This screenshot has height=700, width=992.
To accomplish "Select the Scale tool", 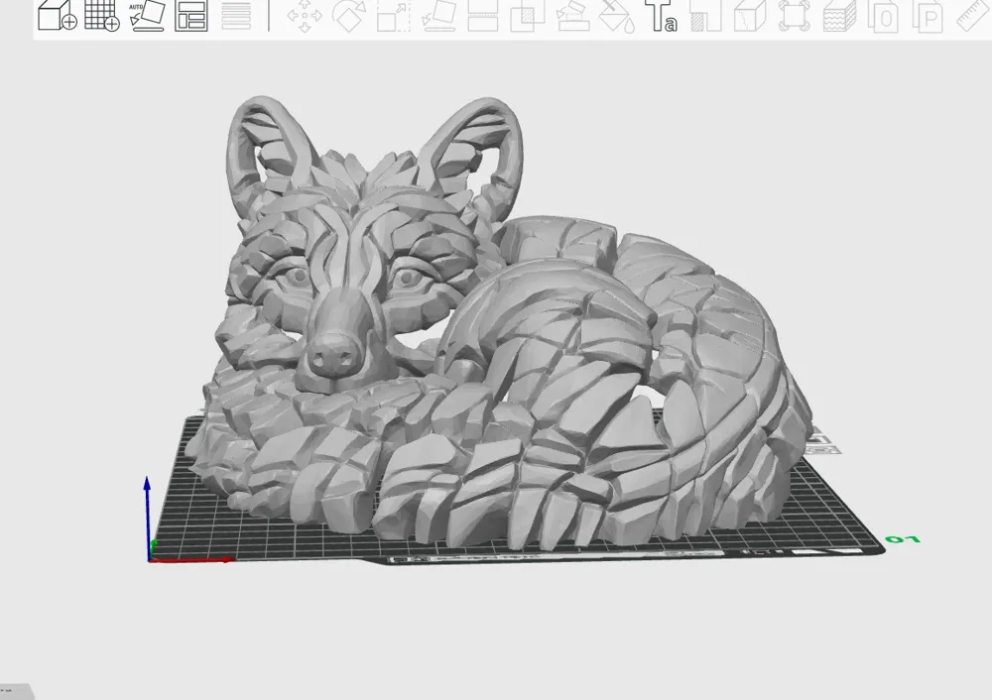I will pyautogui.click(x=394, y=15).
